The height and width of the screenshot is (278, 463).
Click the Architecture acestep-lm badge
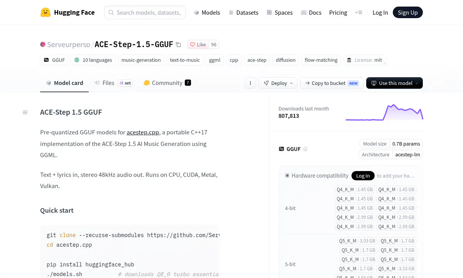[x=391, y=154]
